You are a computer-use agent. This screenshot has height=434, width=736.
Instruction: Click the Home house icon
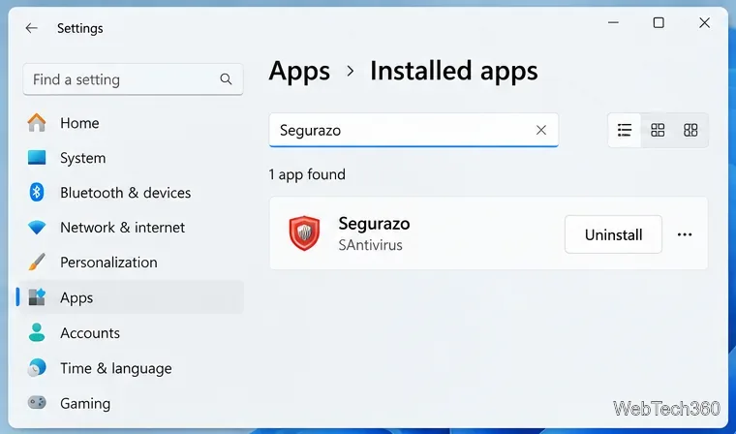click(37, 123)
